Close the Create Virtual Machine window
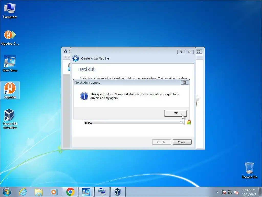 (190, 52)
